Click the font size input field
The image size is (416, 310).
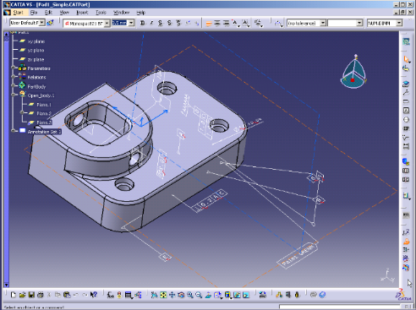[x=120, y=23]
